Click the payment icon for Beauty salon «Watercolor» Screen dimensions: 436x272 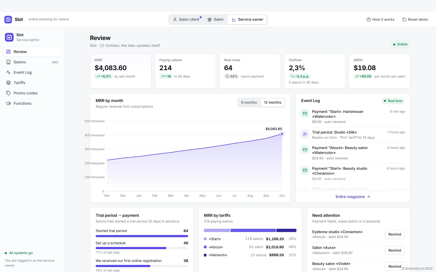[x=305, y=150]
